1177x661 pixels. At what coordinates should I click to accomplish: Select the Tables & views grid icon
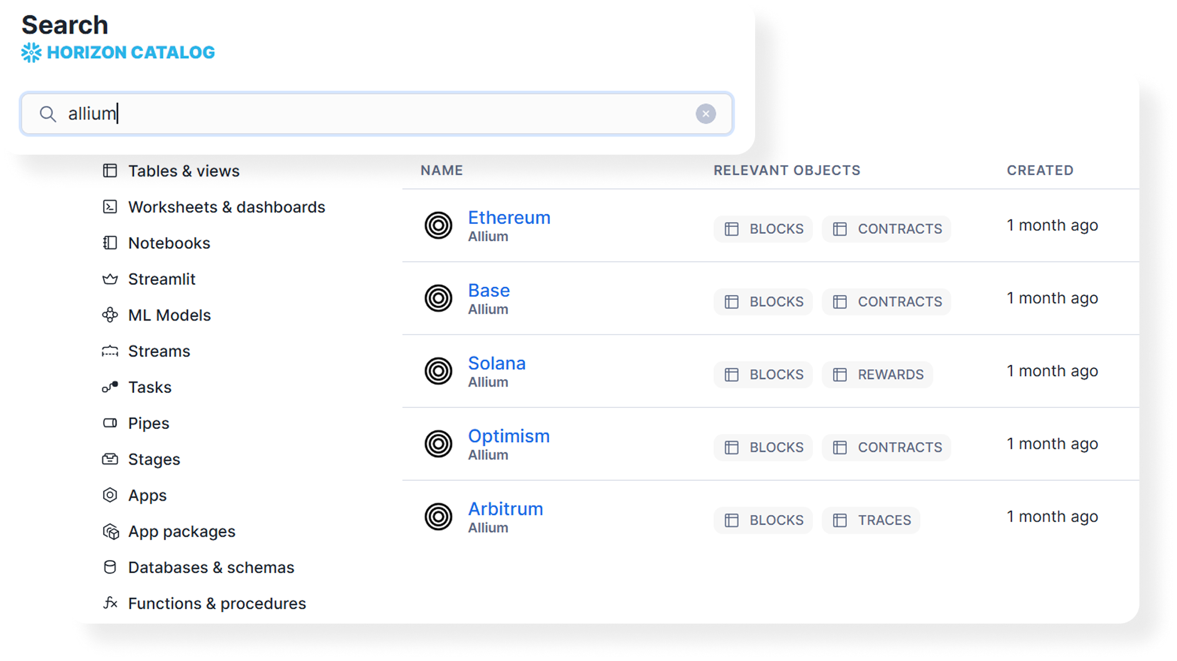click(x=110, y=170)
